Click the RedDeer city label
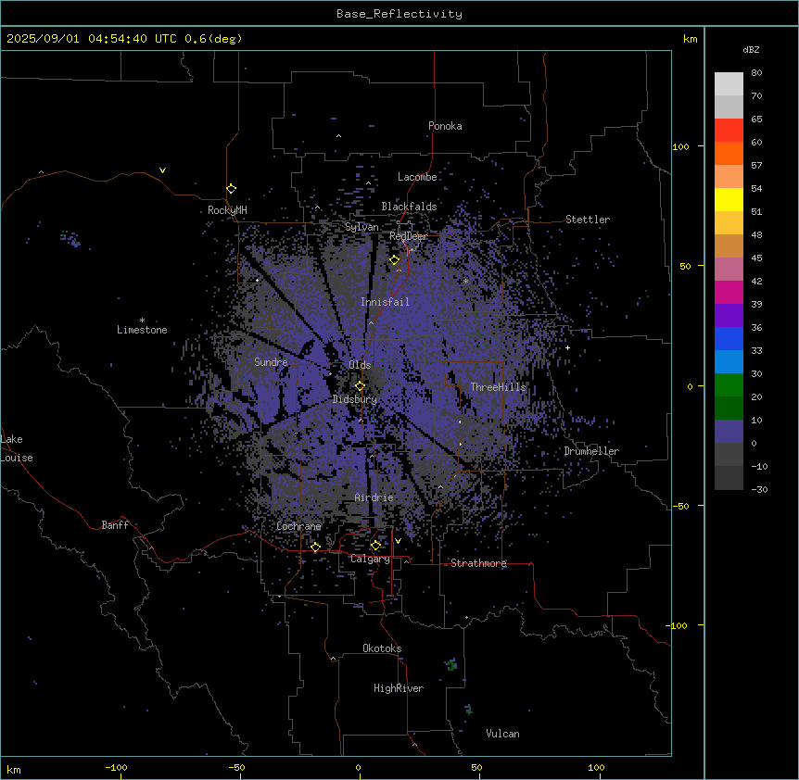The width and height of the screenshot is (799, 780). 408,236
